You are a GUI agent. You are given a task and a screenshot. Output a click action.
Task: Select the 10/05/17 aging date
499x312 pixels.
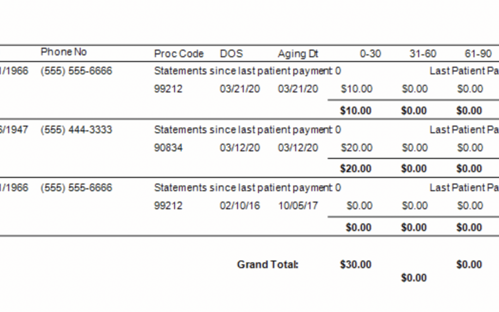298,206
